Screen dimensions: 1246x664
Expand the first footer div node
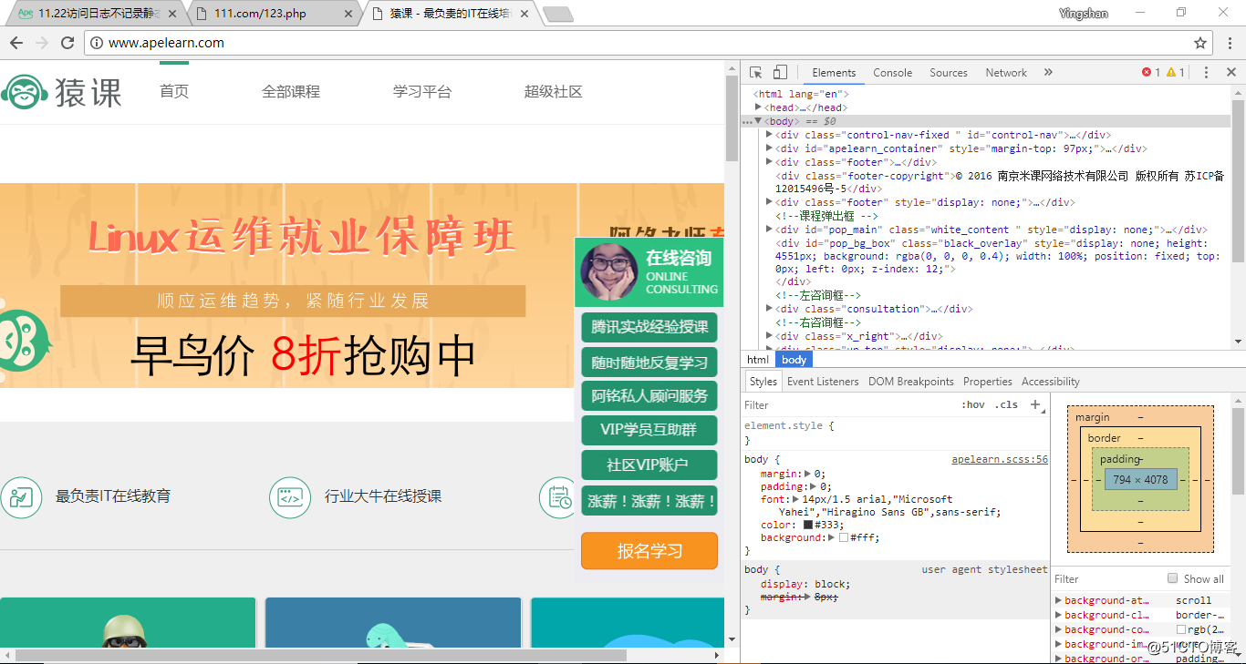coord(769,162)
